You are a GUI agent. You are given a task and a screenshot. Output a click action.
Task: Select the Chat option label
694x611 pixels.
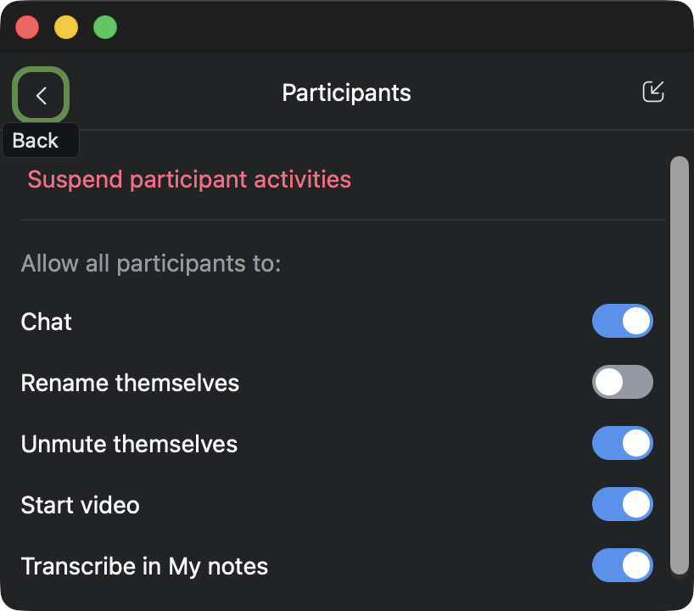point(47,322)
